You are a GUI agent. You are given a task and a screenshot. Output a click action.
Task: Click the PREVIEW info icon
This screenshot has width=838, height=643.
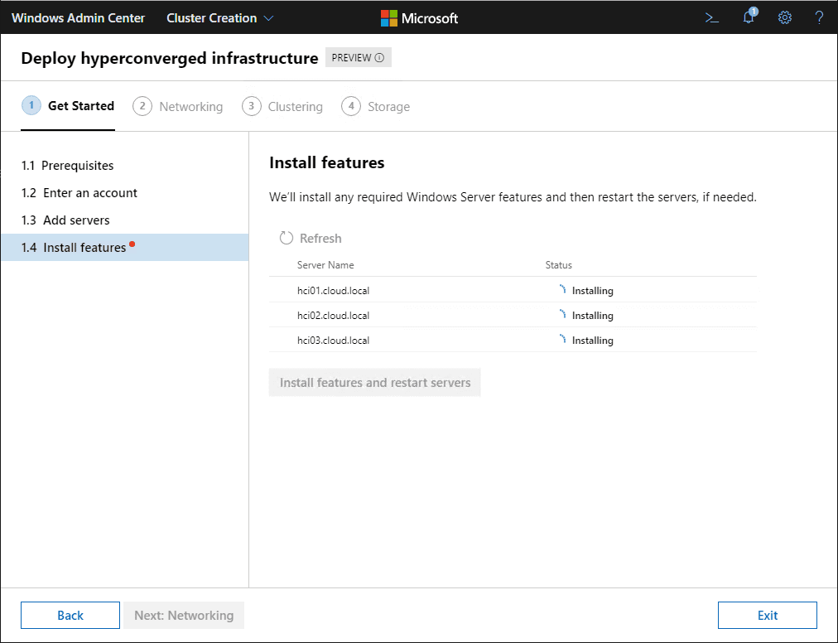(379, 58)
